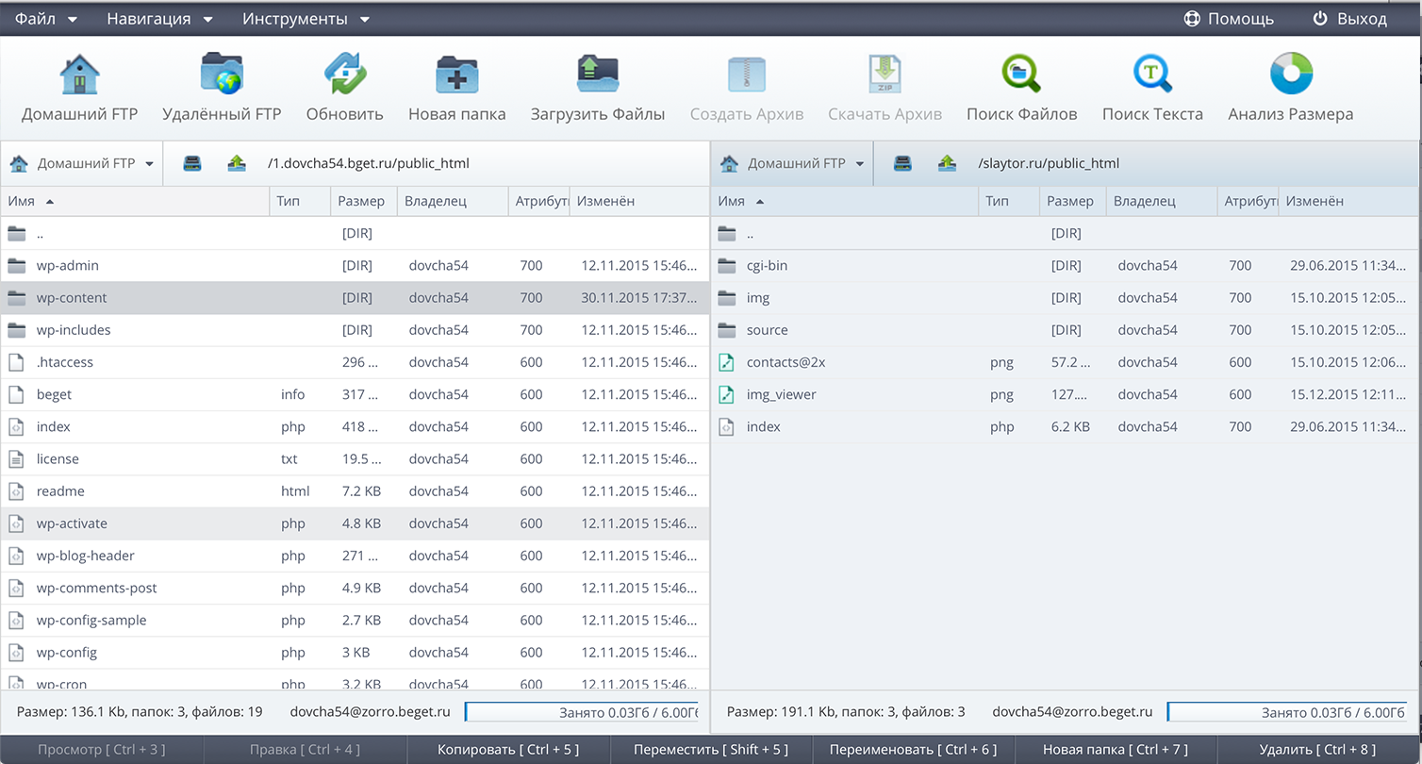This screenshot has width=1422, height=764.
Task: Expand the Файл menu
Action: click(x=45, y=19)
